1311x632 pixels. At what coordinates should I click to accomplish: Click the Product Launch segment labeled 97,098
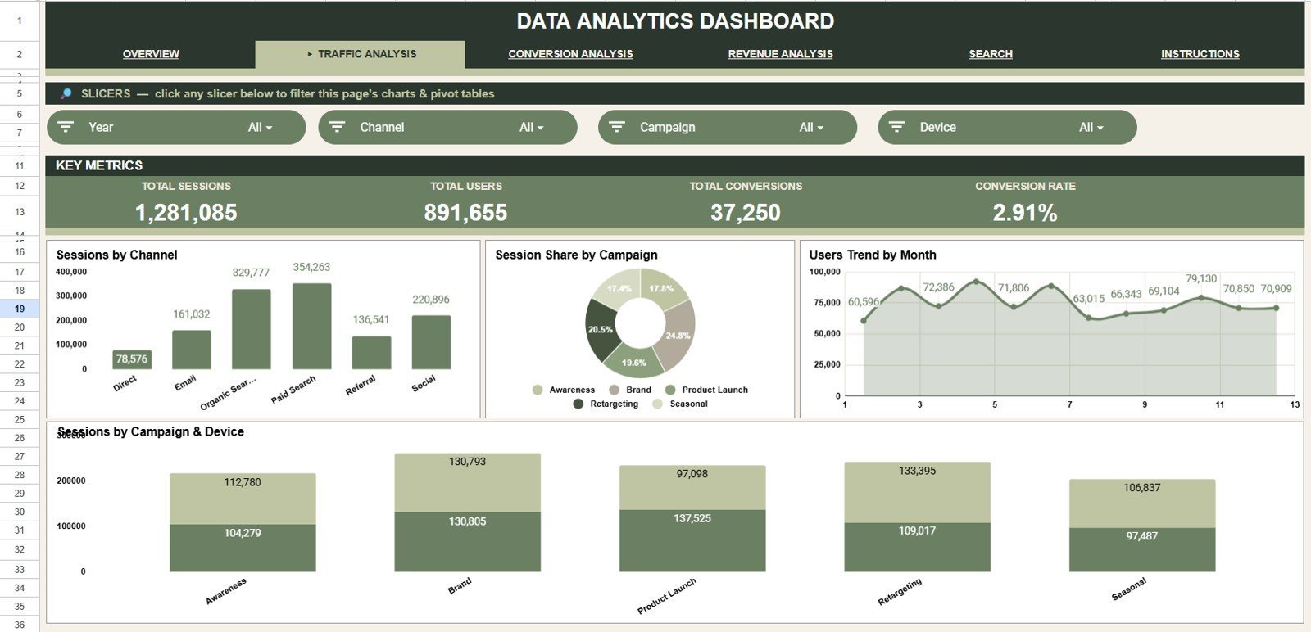point(692,488)
